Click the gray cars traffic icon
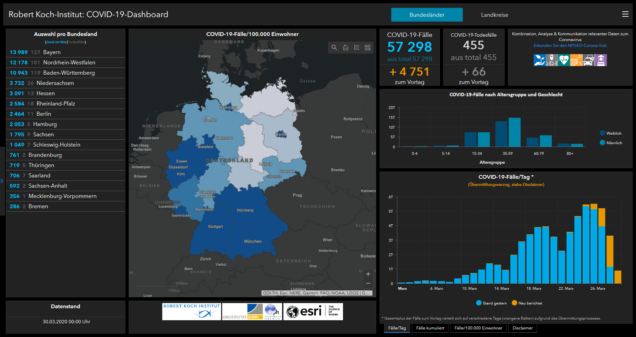Viewport: 636px width, 337px height. click(x=588, y=60)
